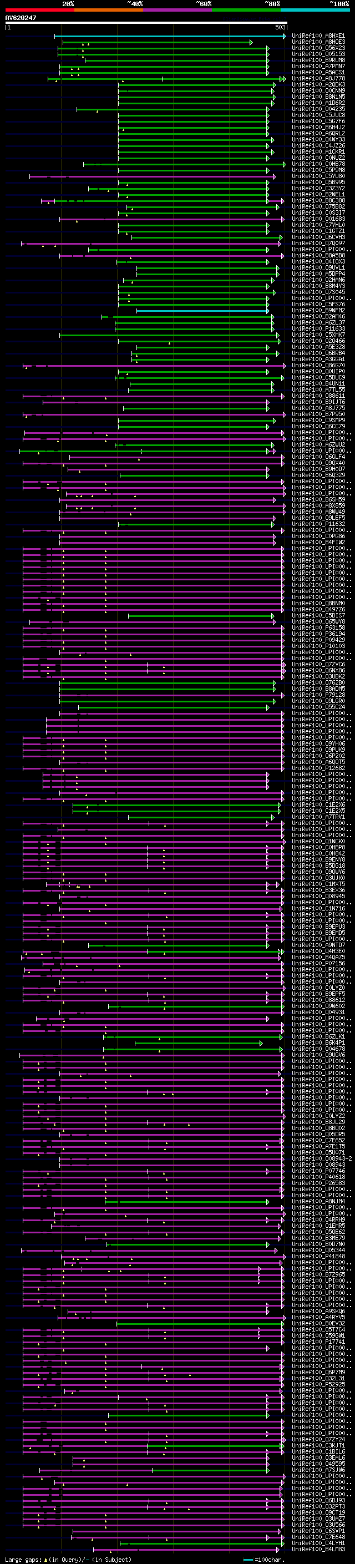Open hit UniRef100_Q8BNM0
355x1564 pixels.
318,604
